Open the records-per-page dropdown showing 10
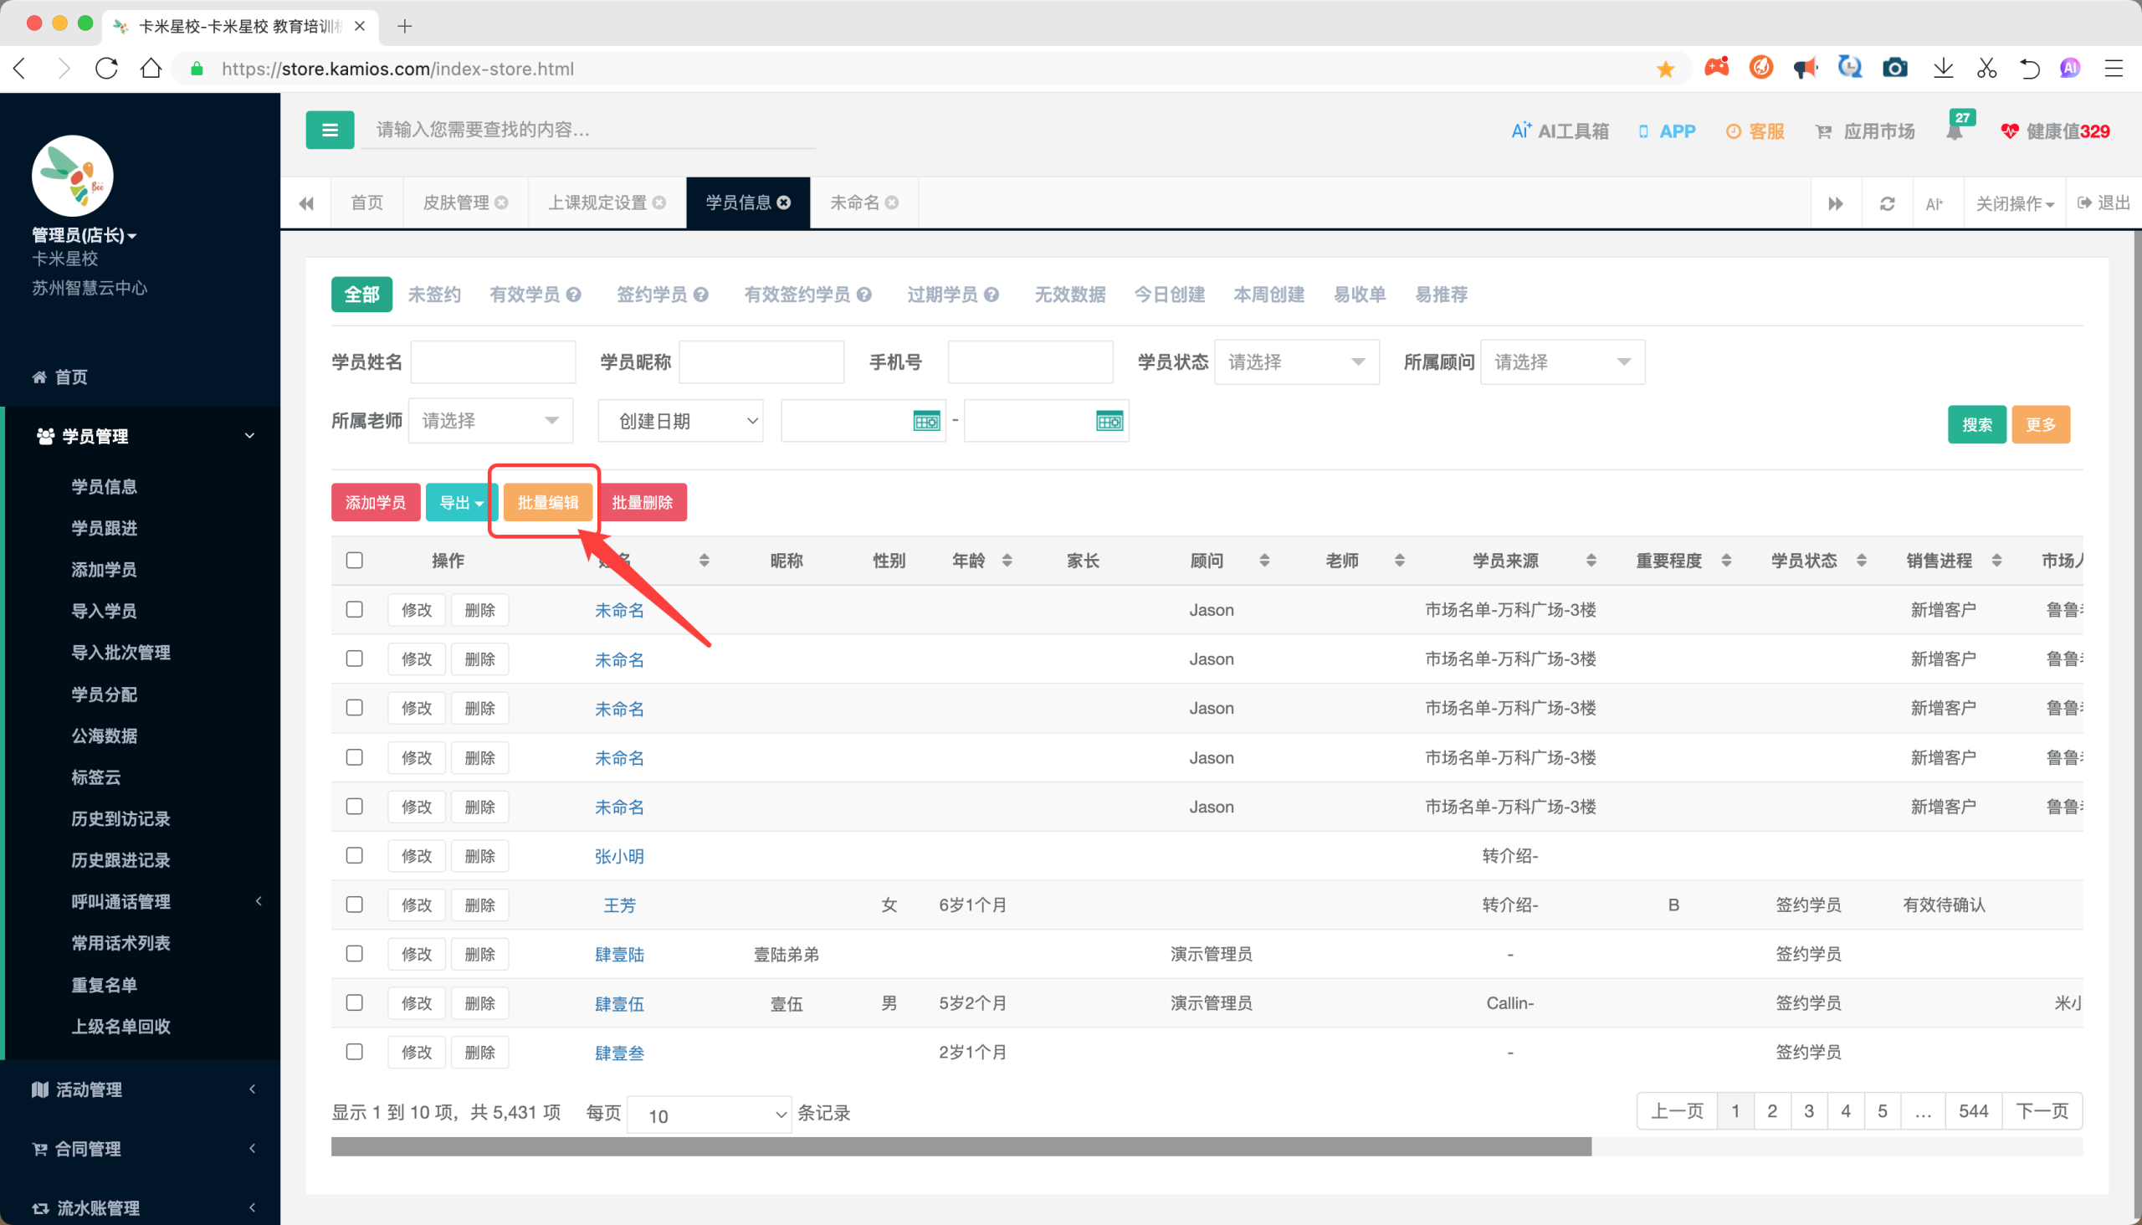Viewport: 2142px width, 1225px height. (x=710, y=1115)
